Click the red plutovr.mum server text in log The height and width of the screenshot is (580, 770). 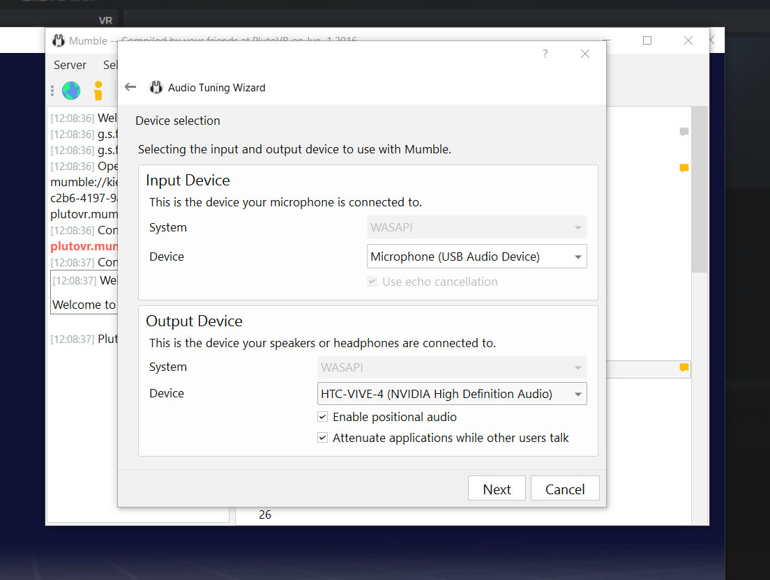(x=84, y=246)
